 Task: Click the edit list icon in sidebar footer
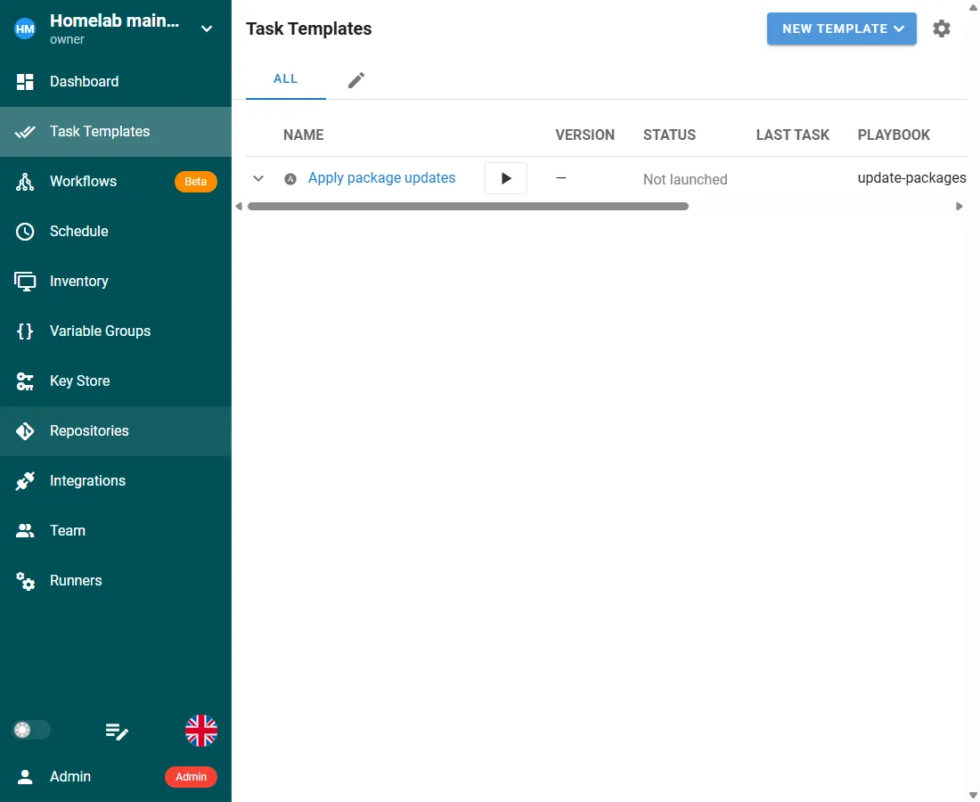(117, 731)
